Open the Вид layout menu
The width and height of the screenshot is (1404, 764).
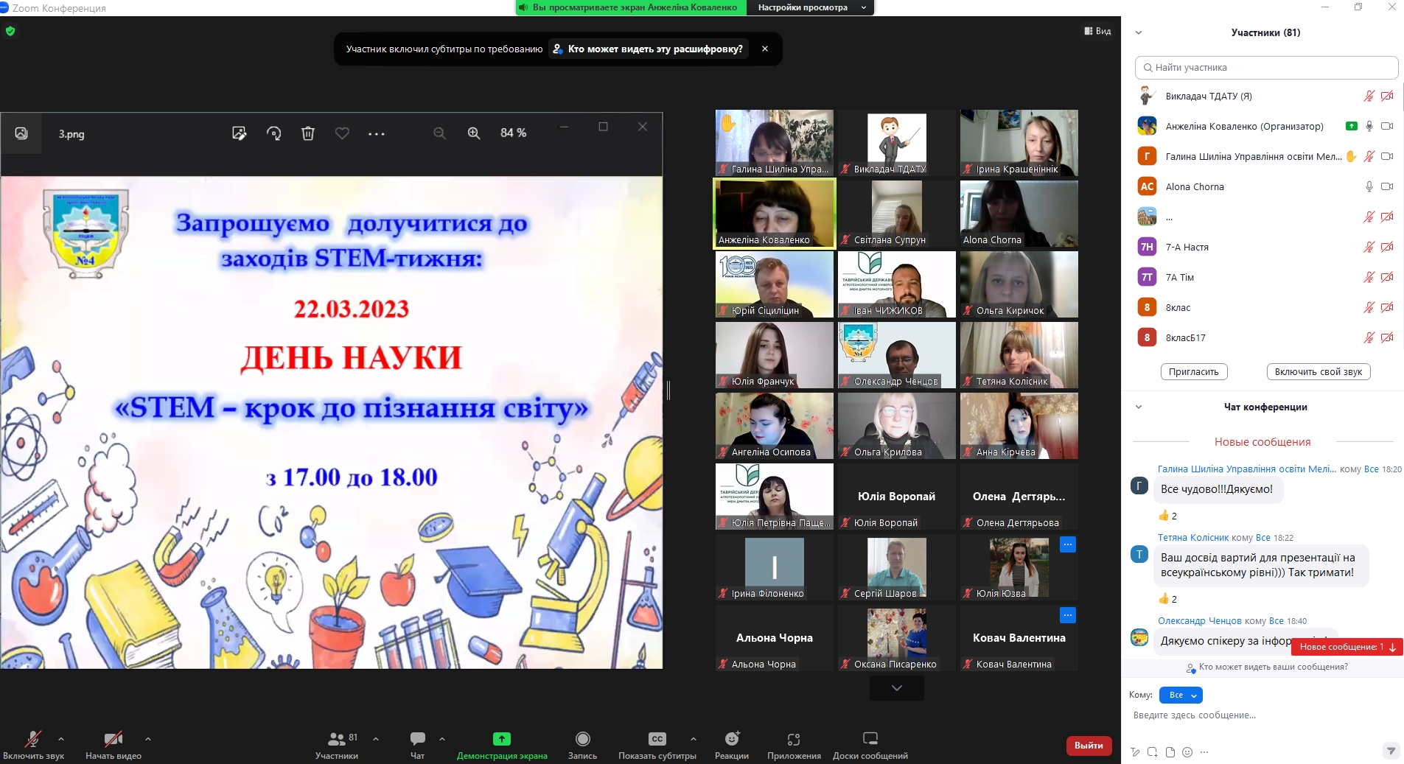click(1097, 31)
